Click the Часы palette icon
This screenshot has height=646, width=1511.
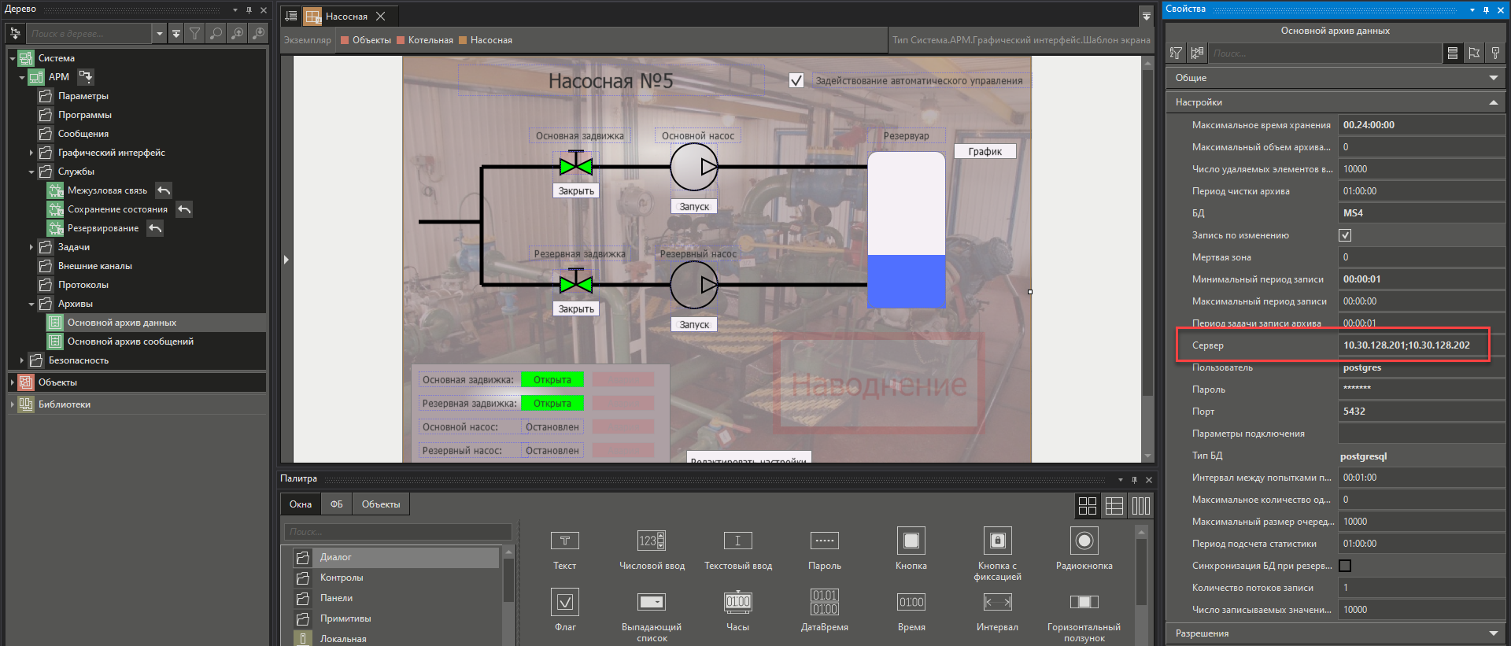pos(737,603)
